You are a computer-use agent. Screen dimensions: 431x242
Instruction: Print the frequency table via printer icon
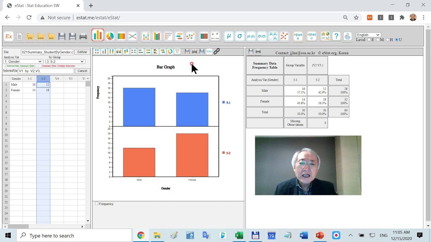258,51
